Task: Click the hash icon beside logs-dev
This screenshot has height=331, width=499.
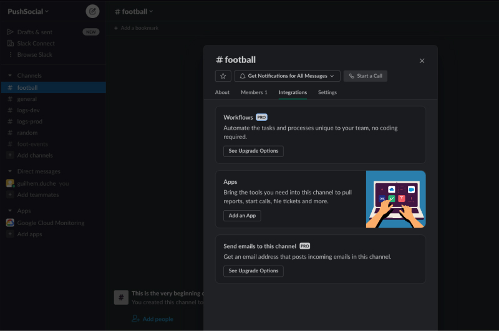Action: (x=10, y=110)
